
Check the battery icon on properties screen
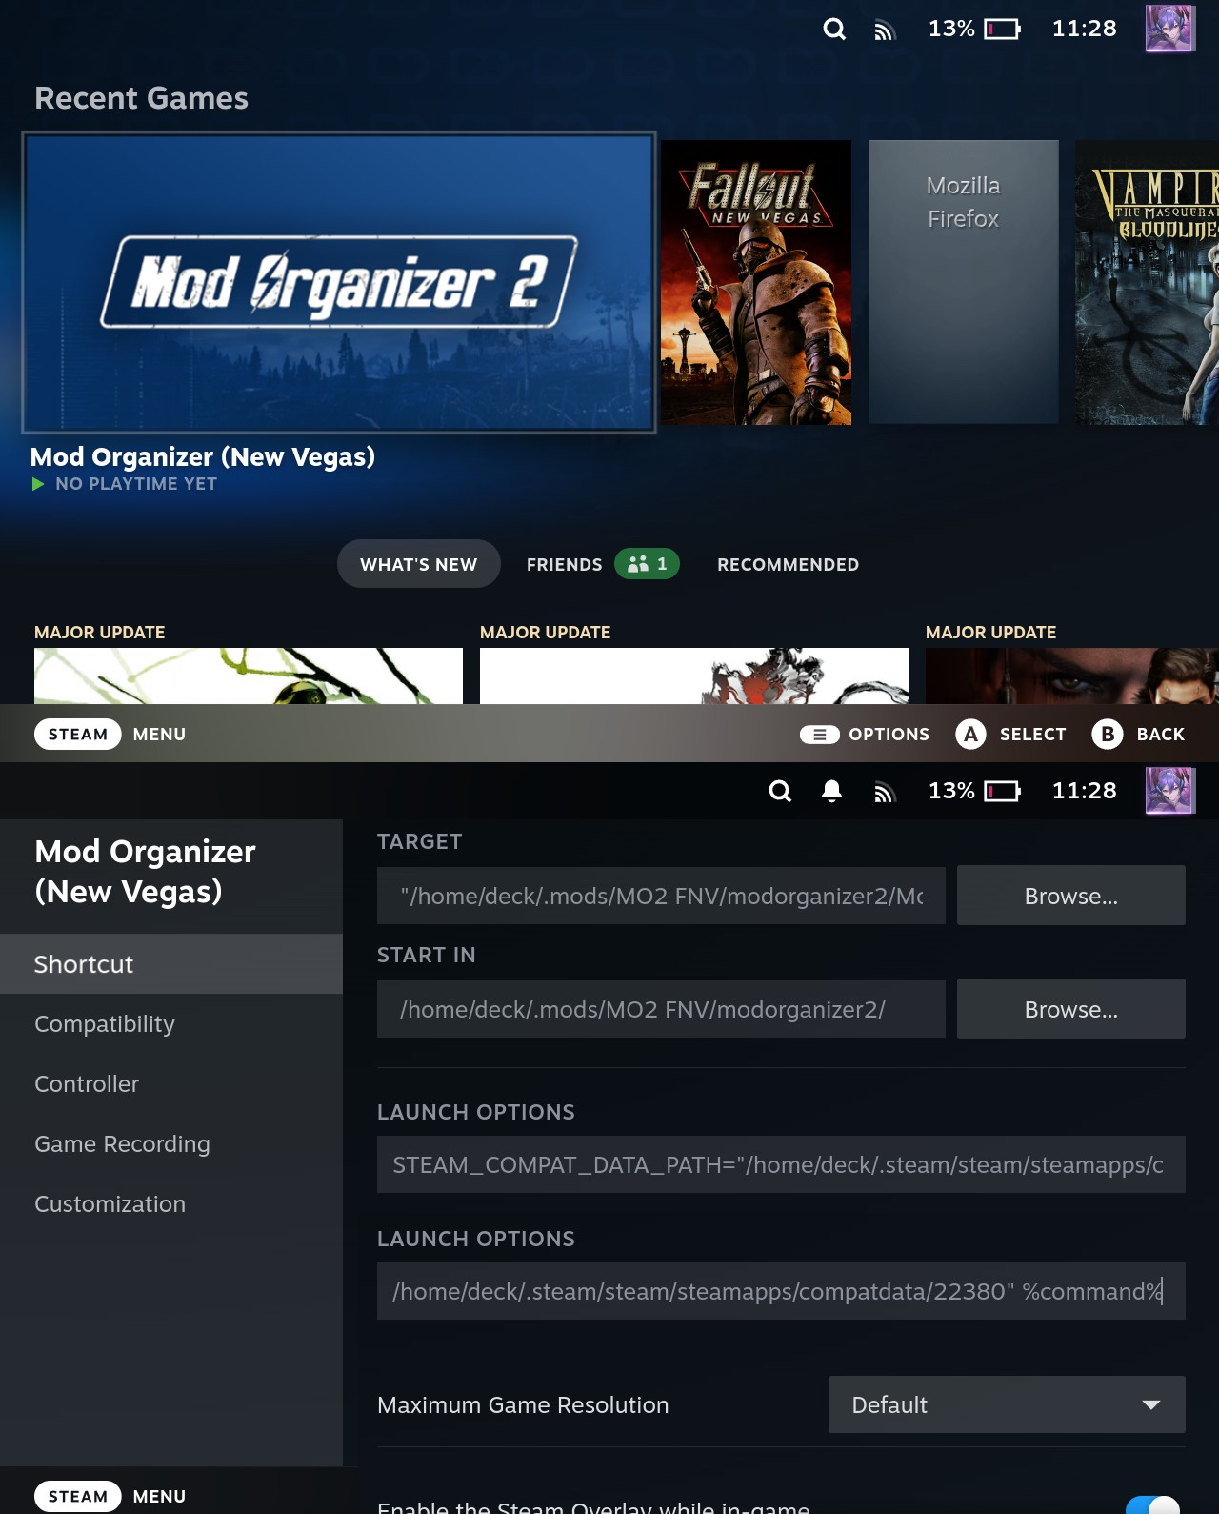[1002, 792]
